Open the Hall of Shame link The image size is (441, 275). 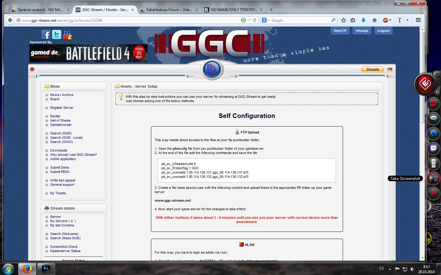[60, 120]
